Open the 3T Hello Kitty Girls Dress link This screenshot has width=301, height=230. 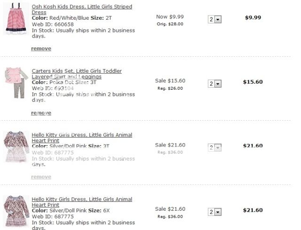click(82, 135)
